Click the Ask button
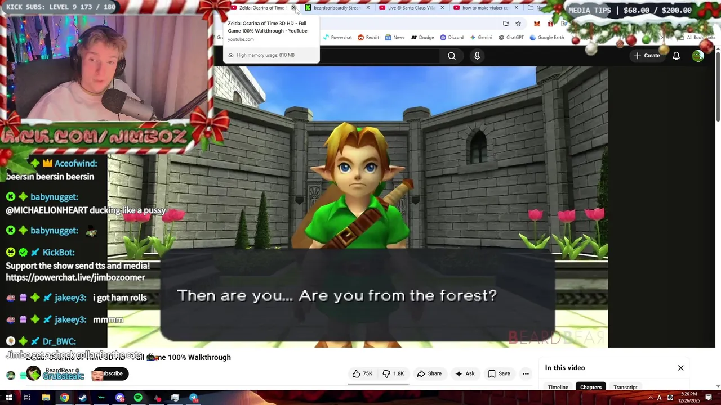Viewport: 721px width, 405px height. (465, 373)
